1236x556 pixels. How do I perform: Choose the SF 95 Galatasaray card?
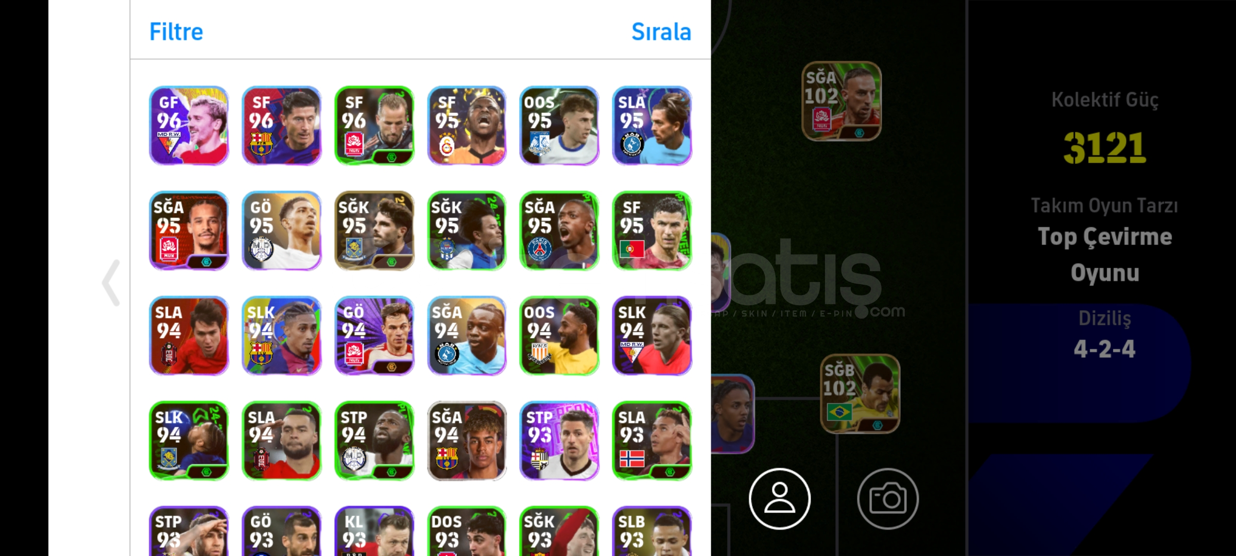(467, 126)
